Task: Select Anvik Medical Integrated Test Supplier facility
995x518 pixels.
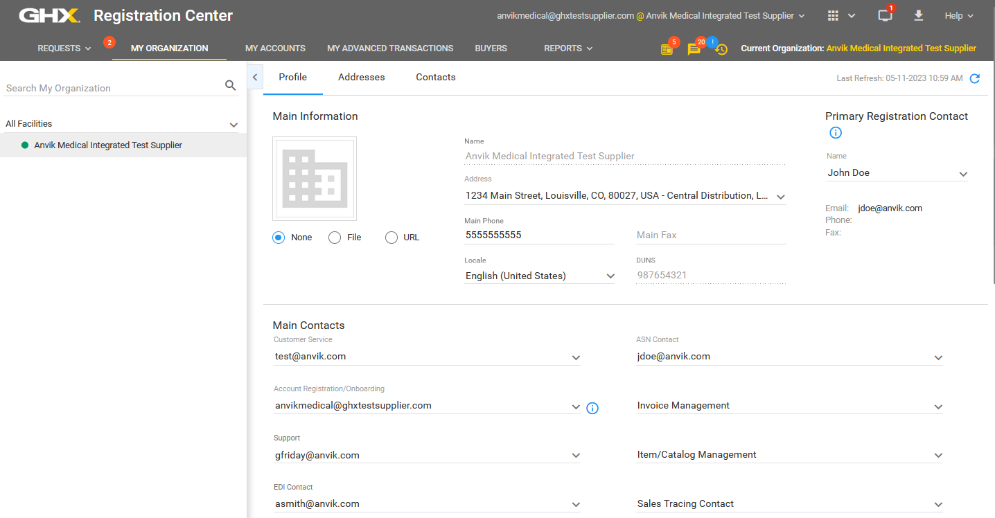Action: point(123,145)
